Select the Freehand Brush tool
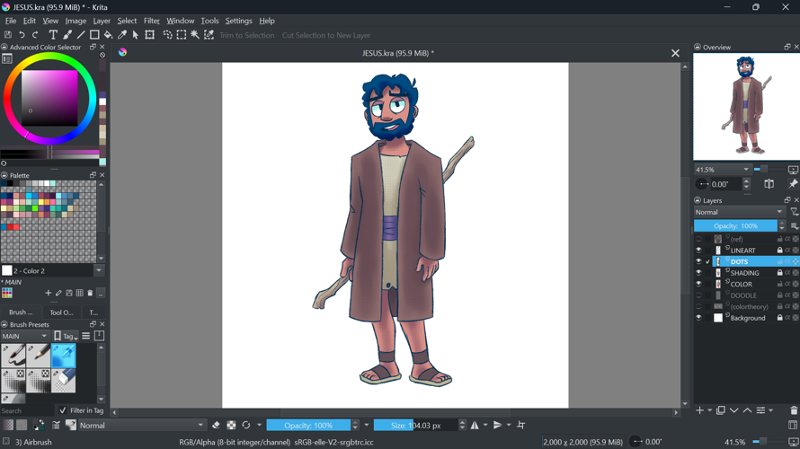 pos(67,35)
